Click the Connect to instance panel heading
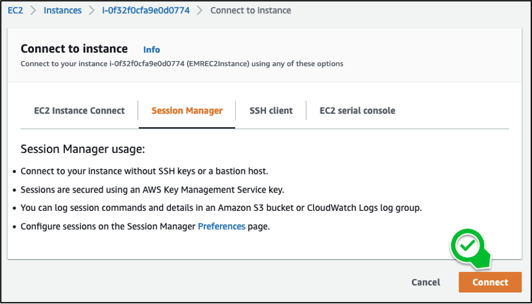Screen dimensions: 532x304 click(x=74, y=49)
